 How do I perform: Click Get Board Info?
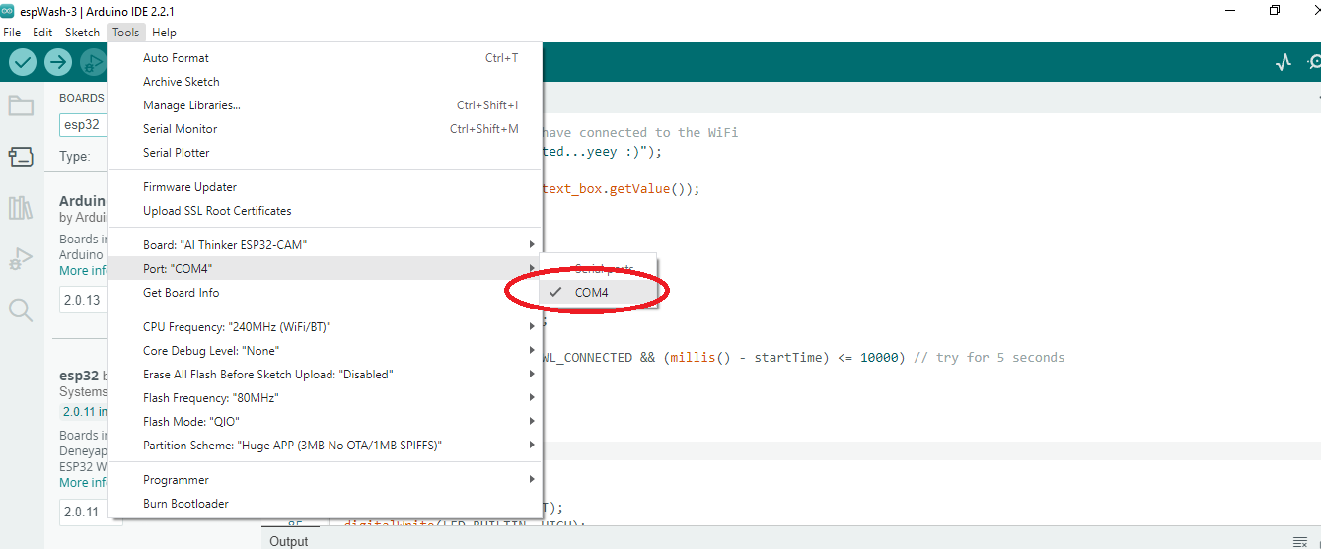click(182, 293)
